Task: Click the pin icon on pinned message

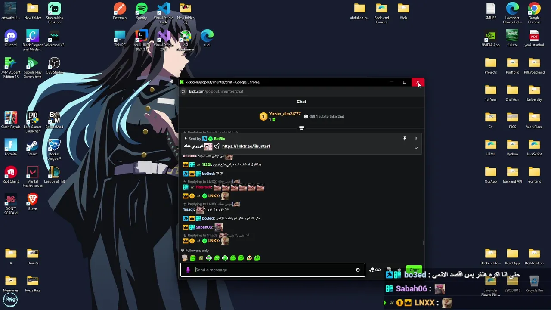Action: pos(404,139)
